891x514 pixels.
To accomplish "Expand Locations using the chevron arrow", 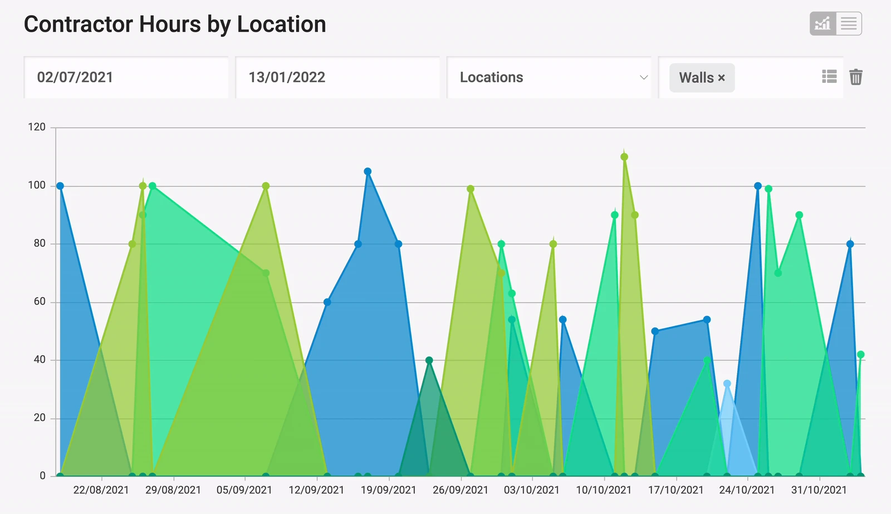I will 644,77.
